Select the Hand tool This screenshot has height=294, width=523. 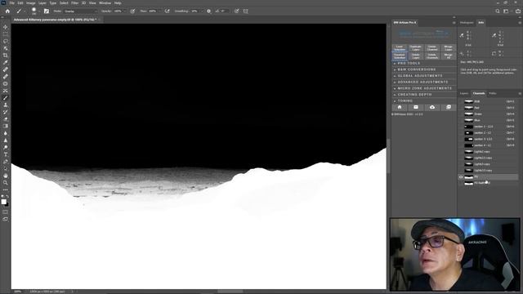pos(6,176)
